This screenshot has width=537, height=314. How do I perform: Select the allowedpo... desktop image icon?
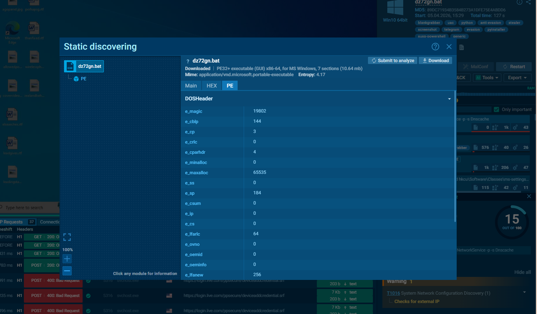(x=13, y=60)
